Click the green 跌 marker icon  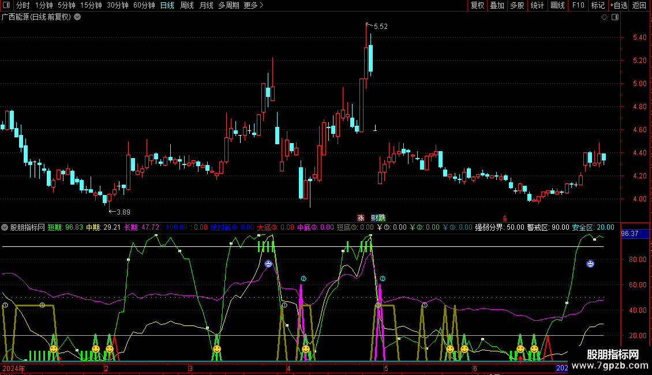click(381, 218)
